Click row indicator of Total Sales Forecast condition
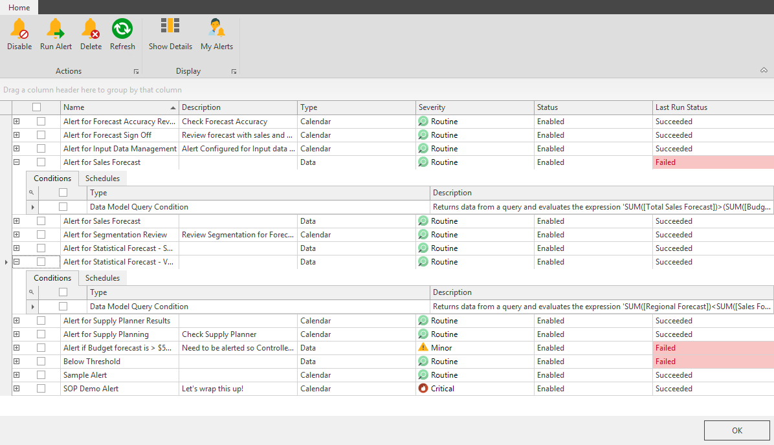Screen dimensions: 774x445 click(x=32, y=207)
